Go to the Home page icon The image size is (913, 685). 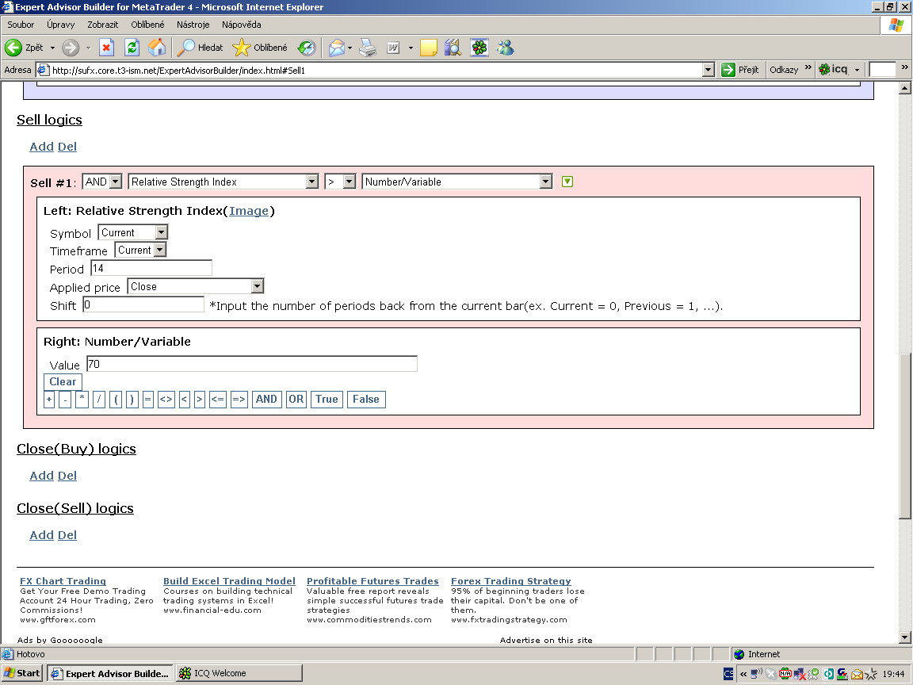(x=157, y=48)
